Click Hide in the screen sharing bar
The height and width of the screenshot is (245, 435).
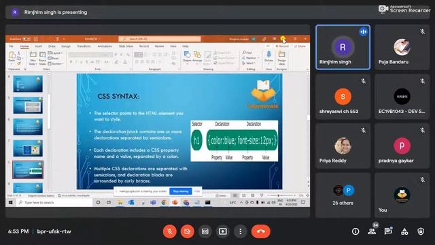coord(197,191)
